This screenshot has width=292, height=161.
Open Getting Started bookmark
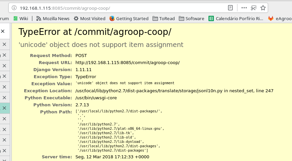point(129,18)
